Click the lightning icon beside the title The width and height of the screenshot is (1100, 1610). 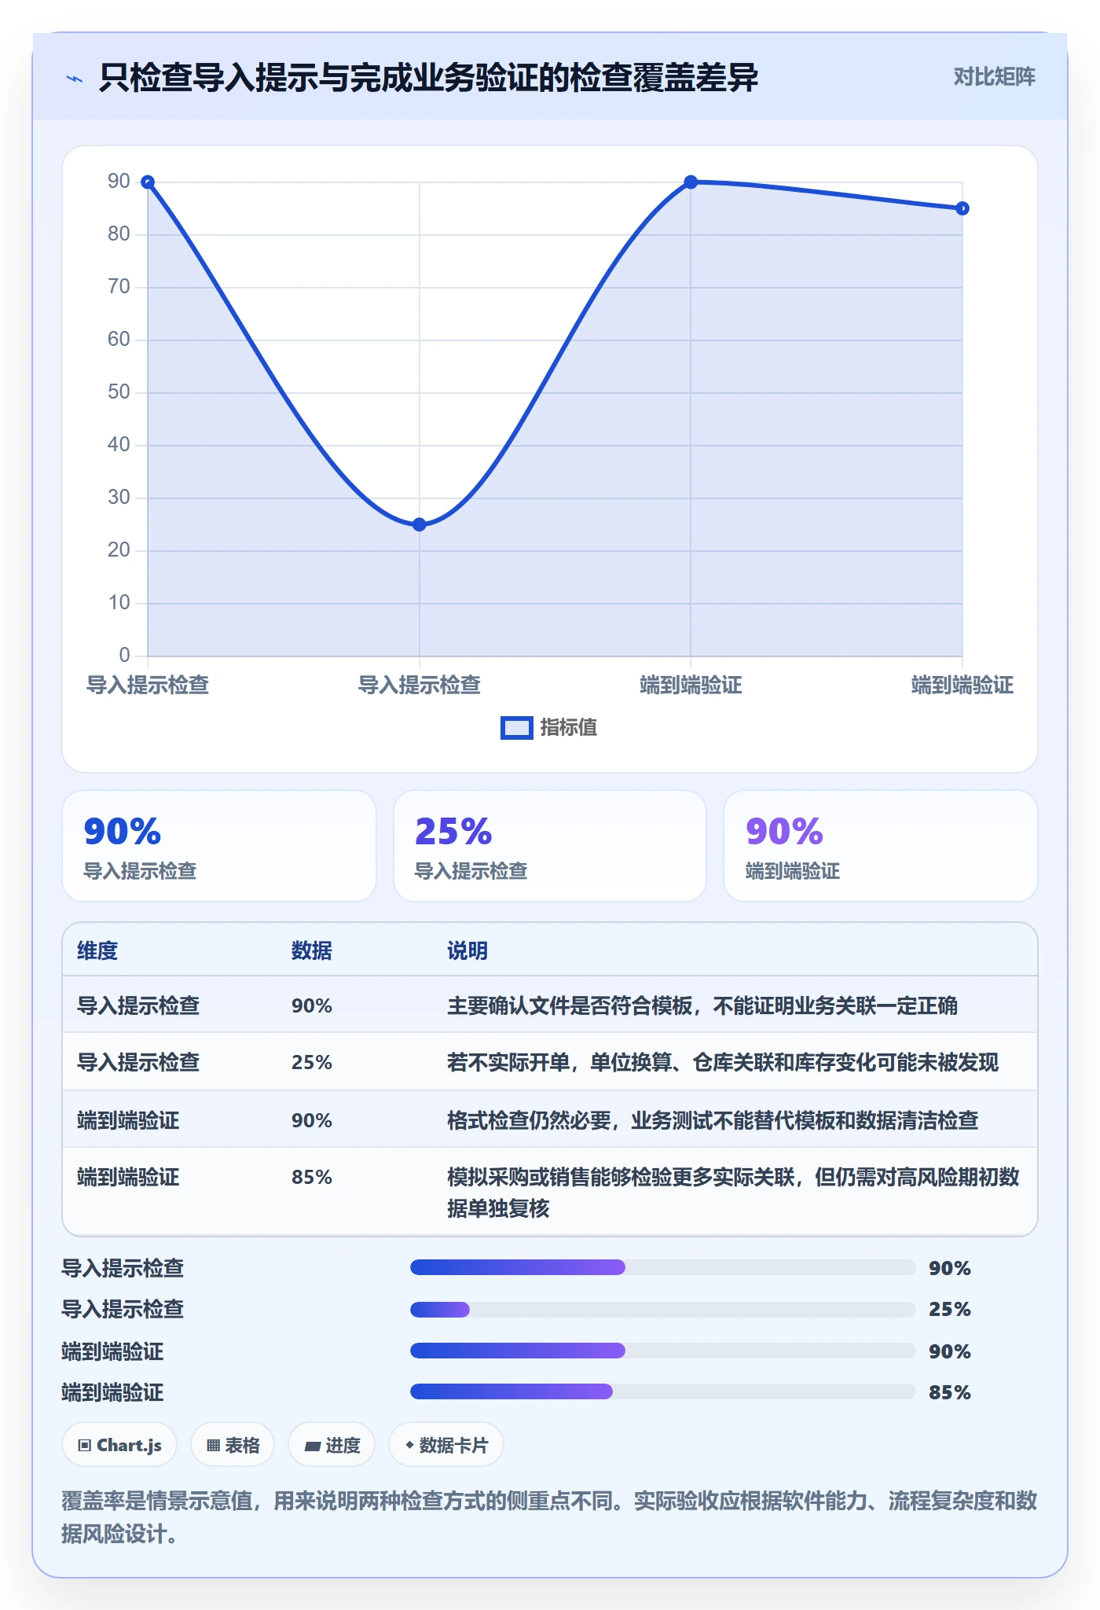75,79
